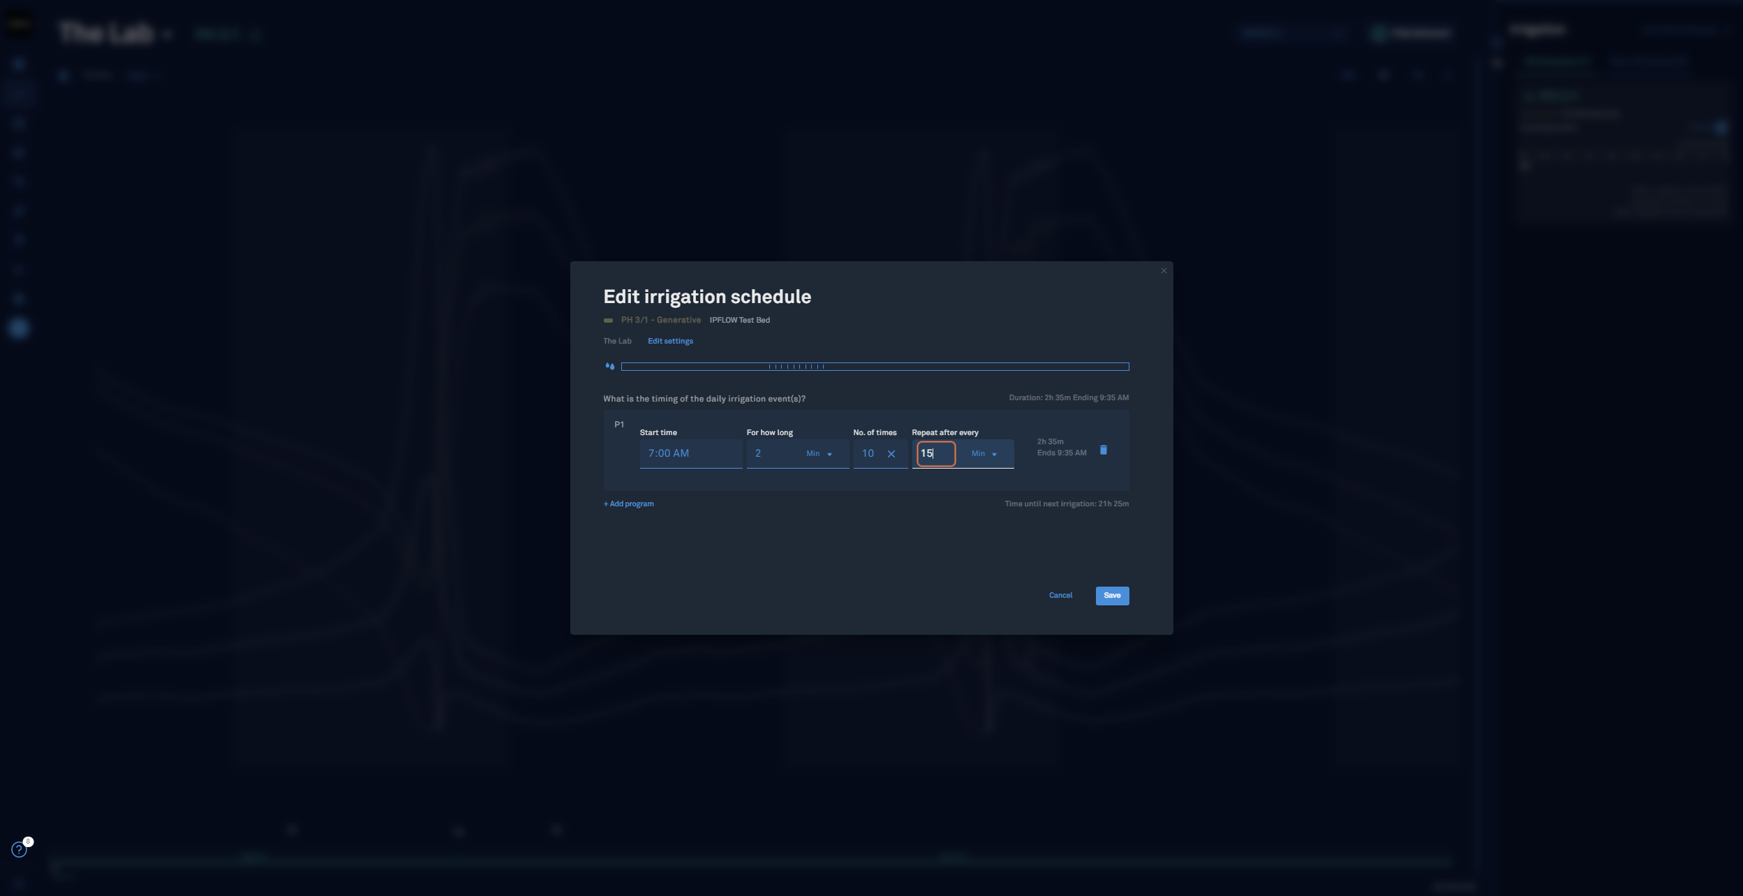Cancel the irrigation schedule edit
This screenshot has width=1743, height=896.
point(1060,596)
